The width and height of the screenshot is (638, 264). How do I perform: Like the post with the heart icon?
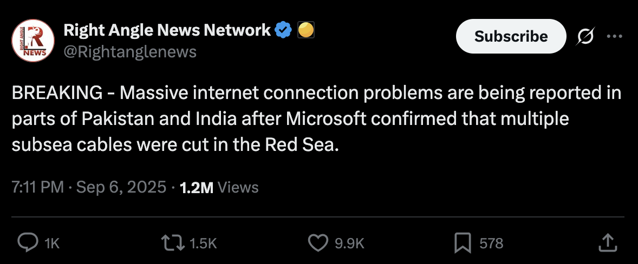point(318,243)
